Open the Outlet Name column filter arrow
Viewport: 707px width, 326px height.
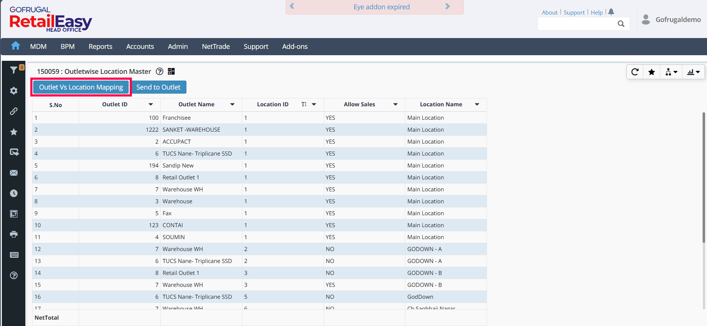click(232, 104)
